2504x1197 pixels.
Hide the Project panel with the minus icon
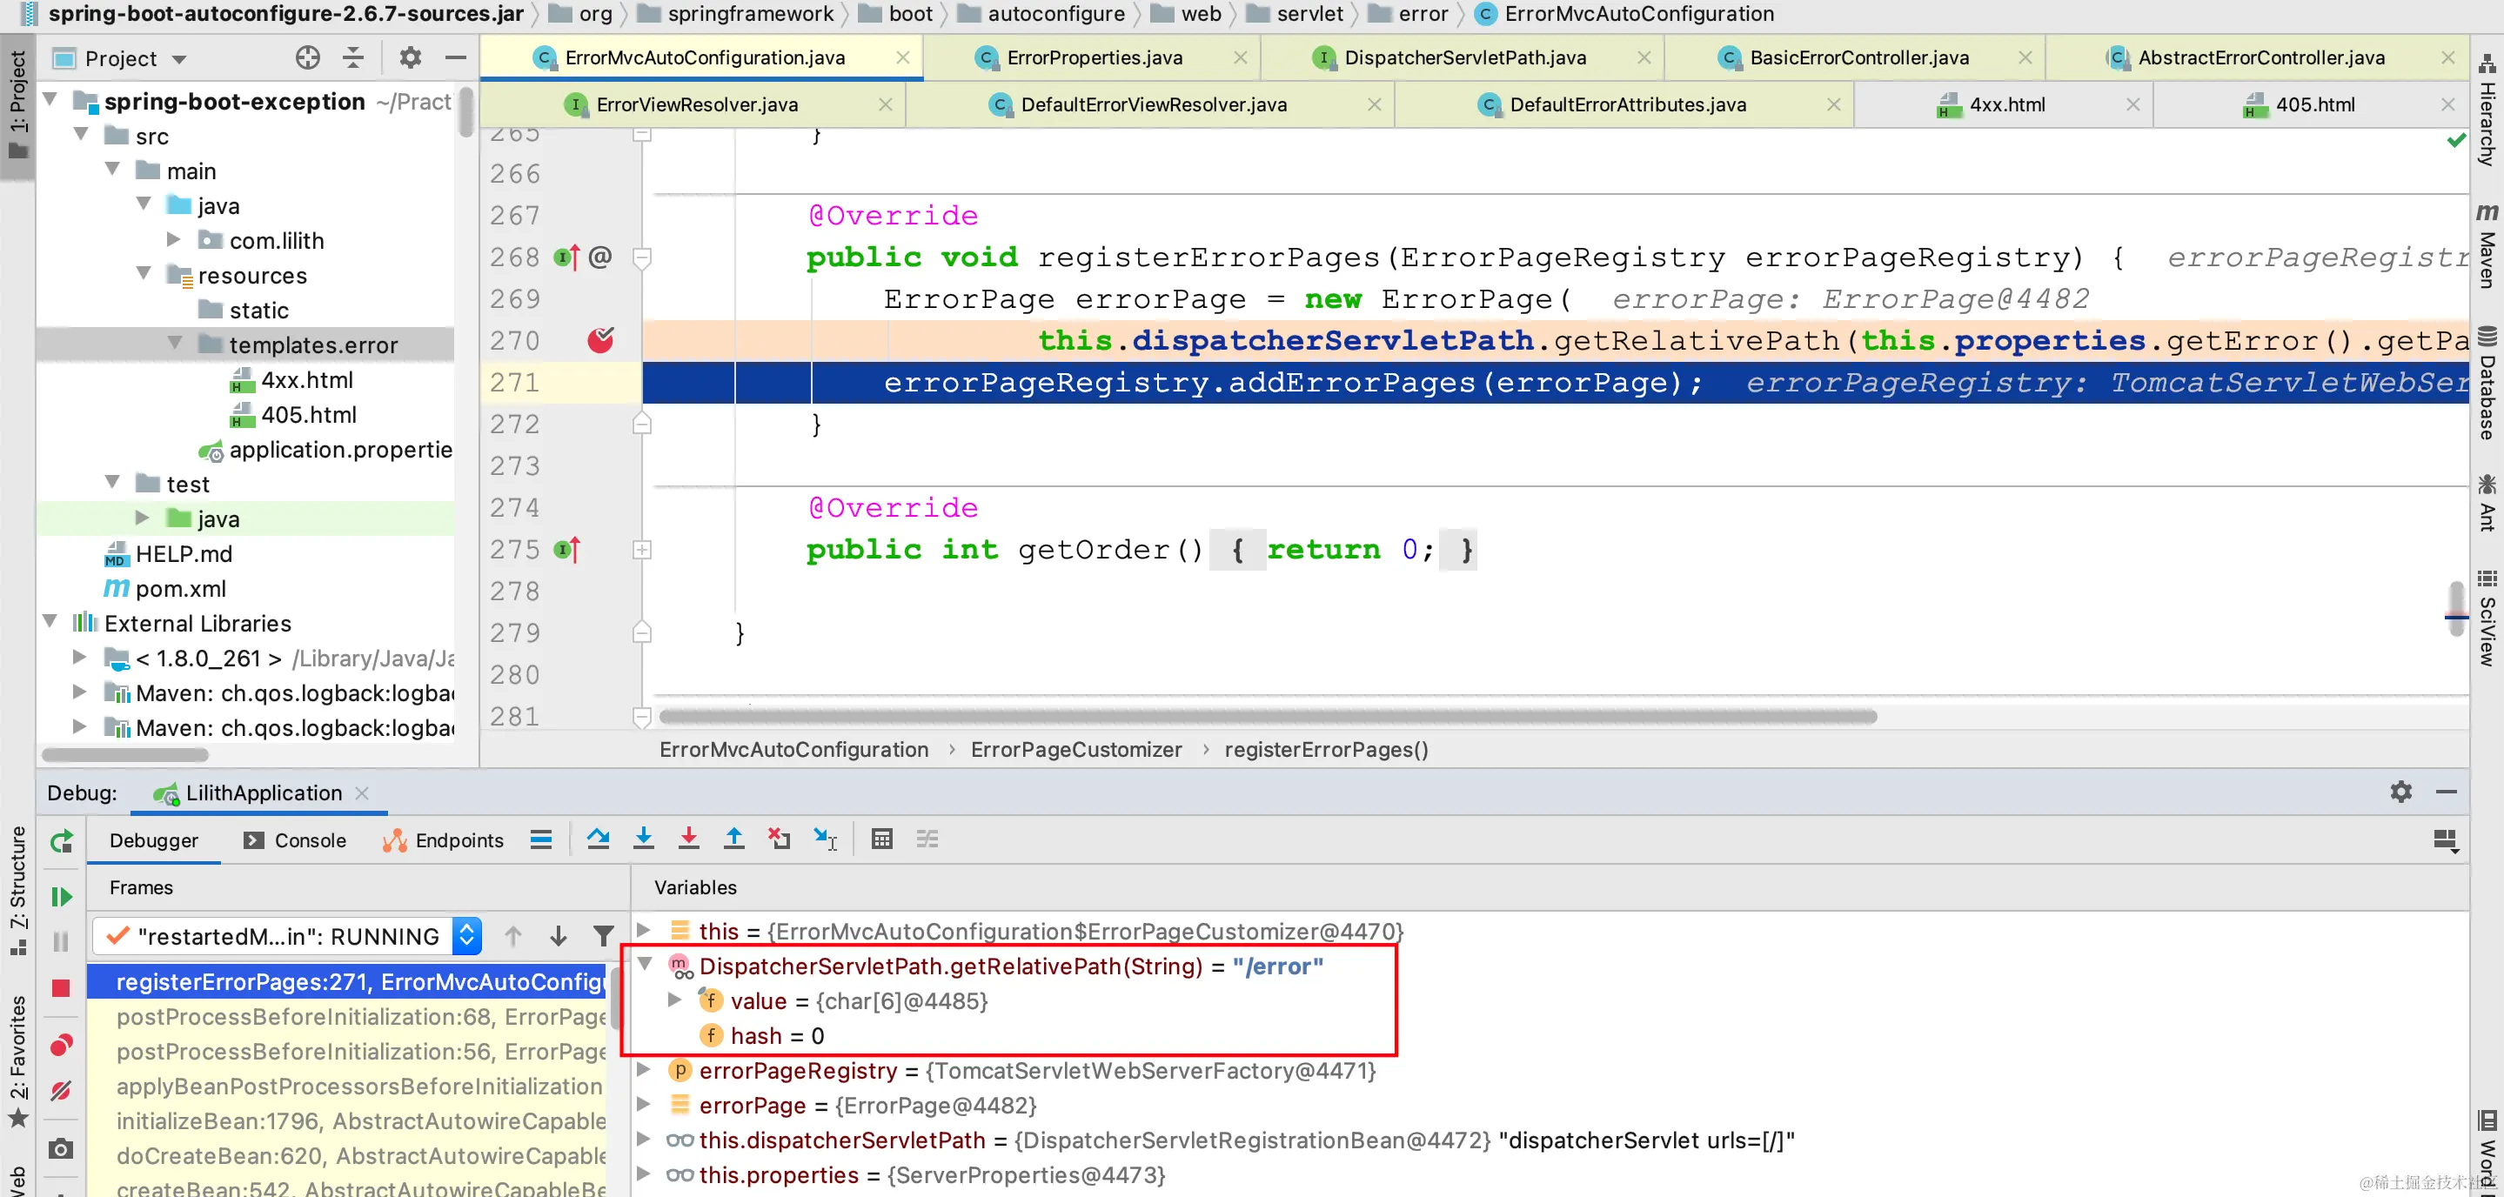tap(455, 58)
